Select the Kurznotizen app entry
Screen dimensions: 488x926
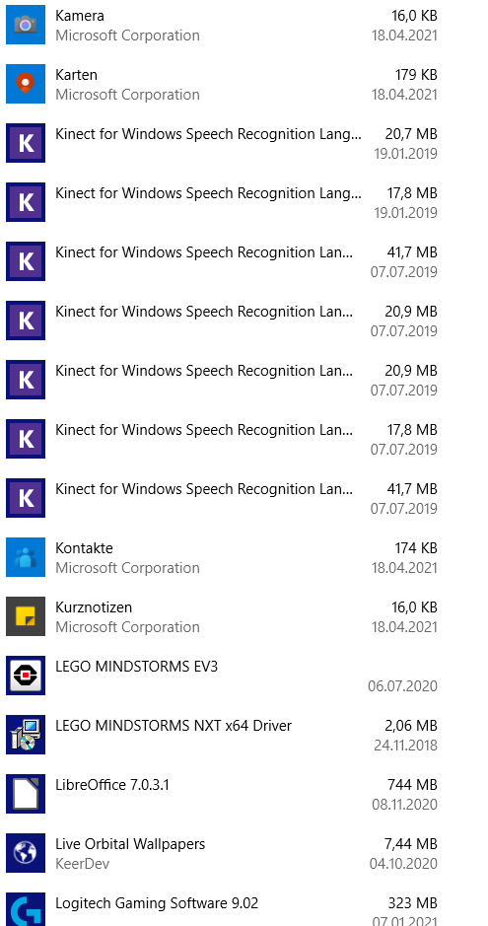[222, 616]
